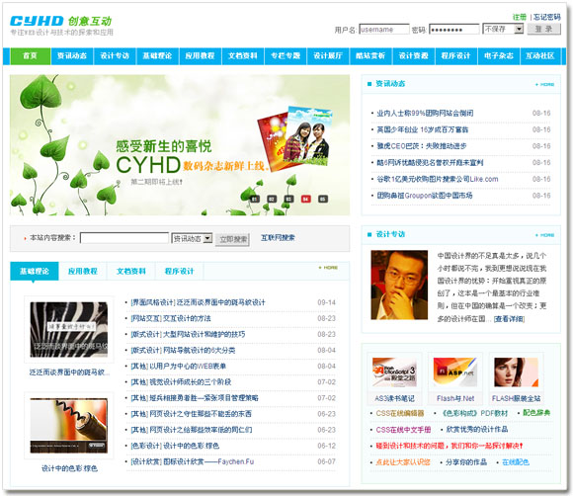Open 互动社区 in main navigation
573x496 pixels.
coord(540,56)
